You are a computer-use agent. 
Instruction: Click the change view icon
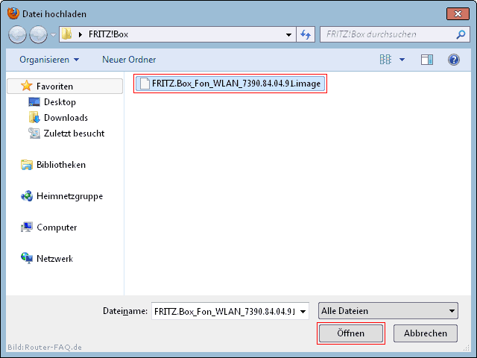(x=385, y=60)
